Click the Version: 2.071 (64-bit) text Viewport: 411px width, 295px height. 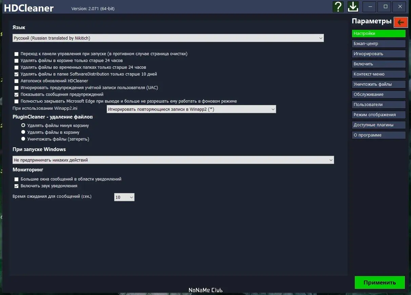(x=93, y=8)
